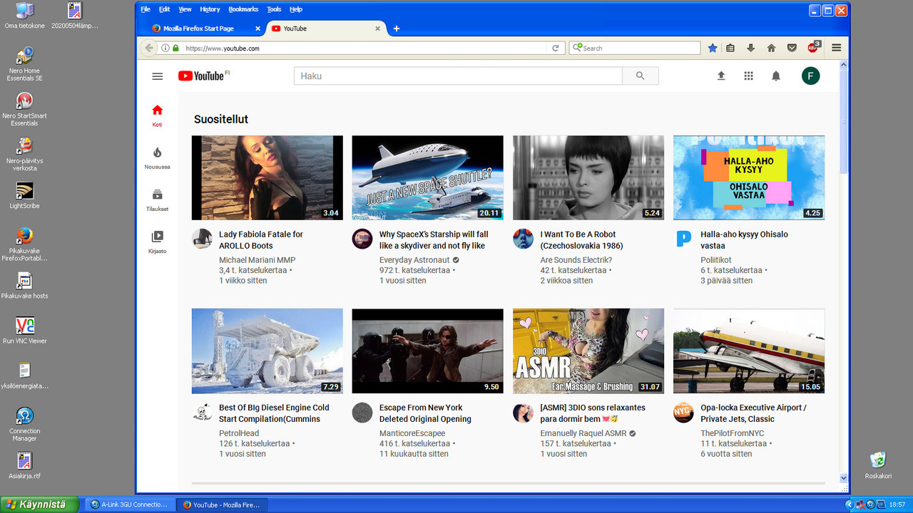This screenshot has height=513, width=913.
Task: Click the Haku search input field
Action: 458,76
